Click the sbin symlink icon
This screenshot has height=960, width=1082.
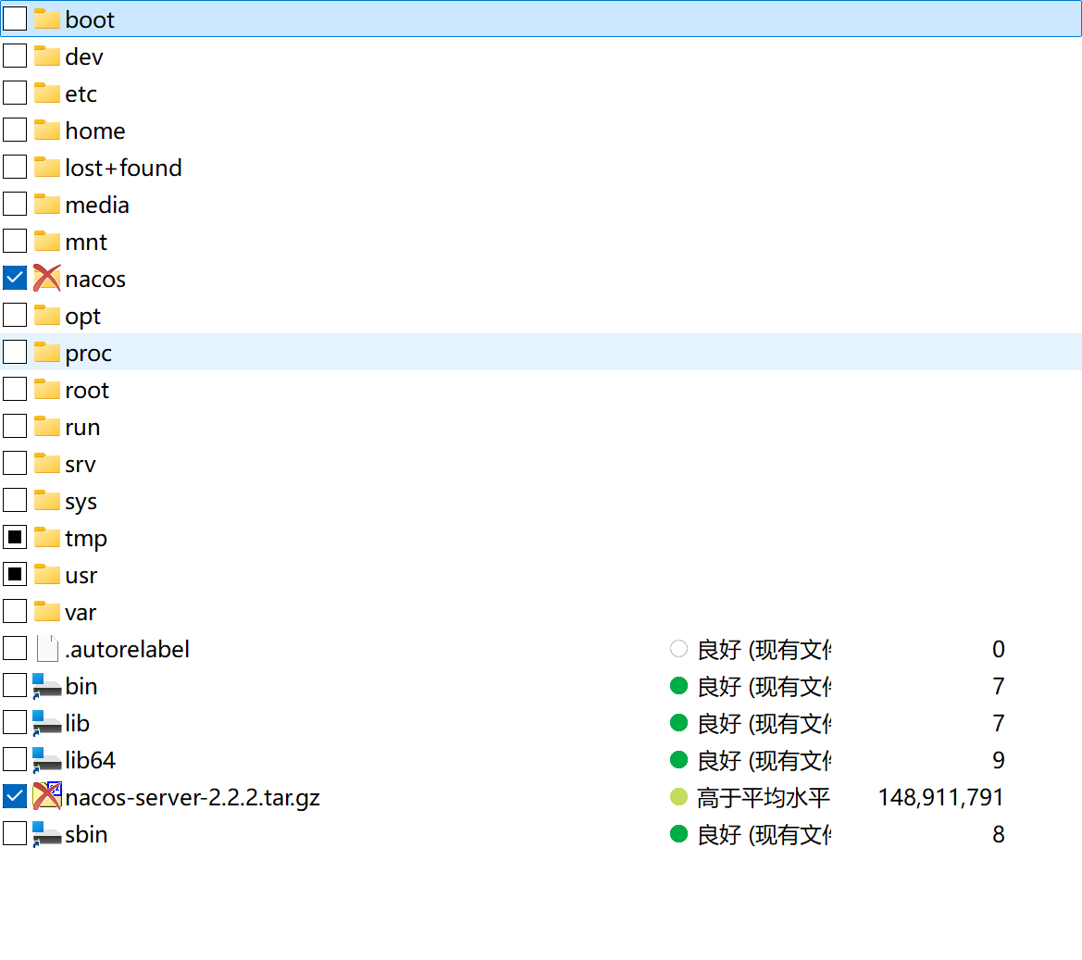click(46, 834)
